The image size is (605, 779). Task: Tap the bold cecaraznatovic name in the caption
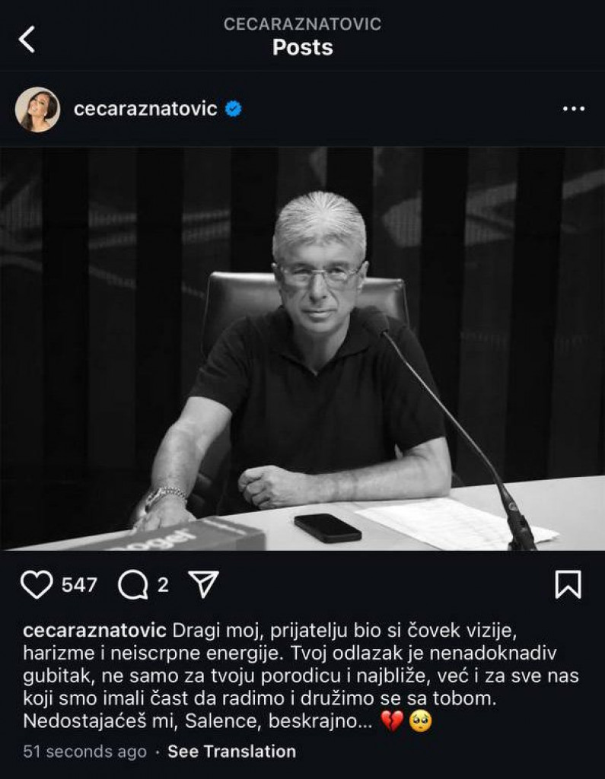pos(94,631)
